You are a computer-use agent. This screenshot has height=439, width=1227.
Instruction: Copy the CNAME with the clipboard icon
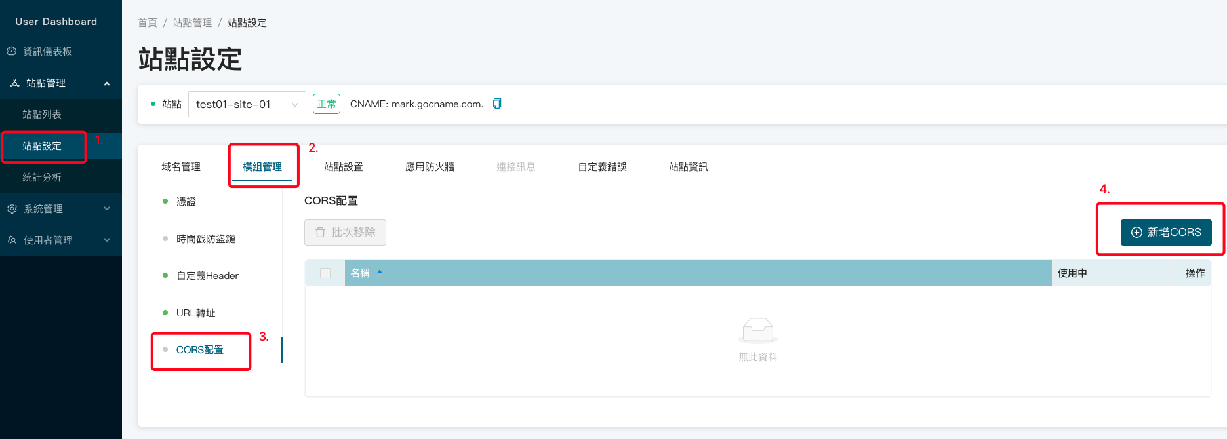(x=497, y=104)
